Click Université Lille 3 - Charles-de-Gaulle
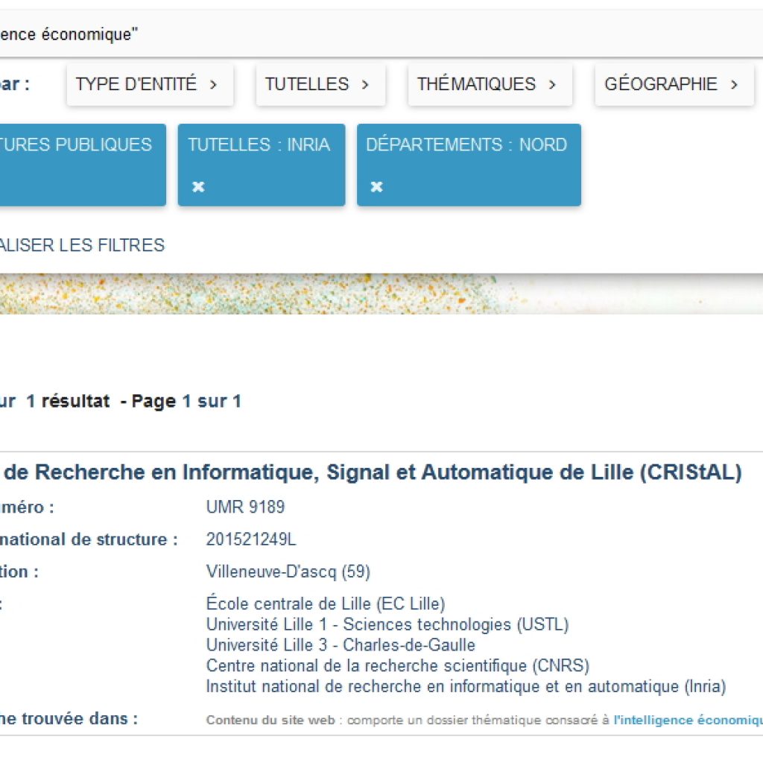The width and height of the screenshot is (763, 763). pos(341,645)
